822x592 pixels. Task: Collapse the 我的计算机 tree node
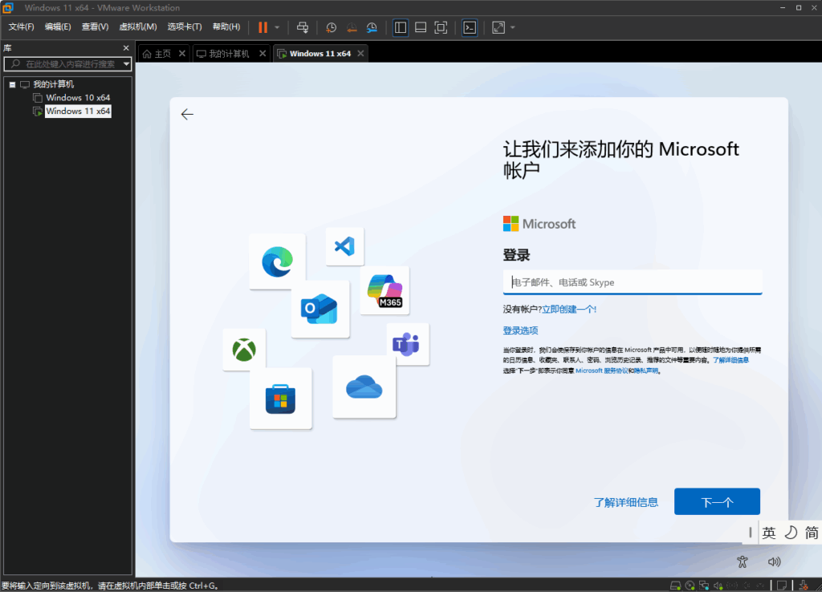point(12,84)
